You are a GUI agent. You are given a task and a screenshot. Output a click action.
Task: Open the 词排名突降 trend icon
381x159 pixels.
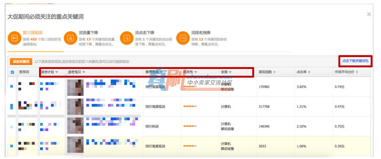pyautogui.click(x=183, y=38)
